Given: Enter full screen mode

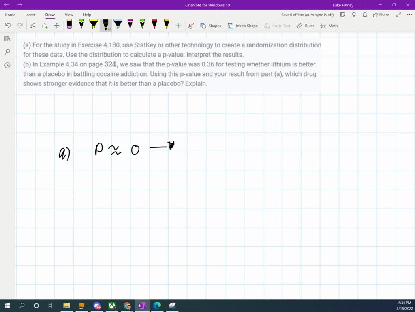Looking at the screenshot, I should pos(399,15).
